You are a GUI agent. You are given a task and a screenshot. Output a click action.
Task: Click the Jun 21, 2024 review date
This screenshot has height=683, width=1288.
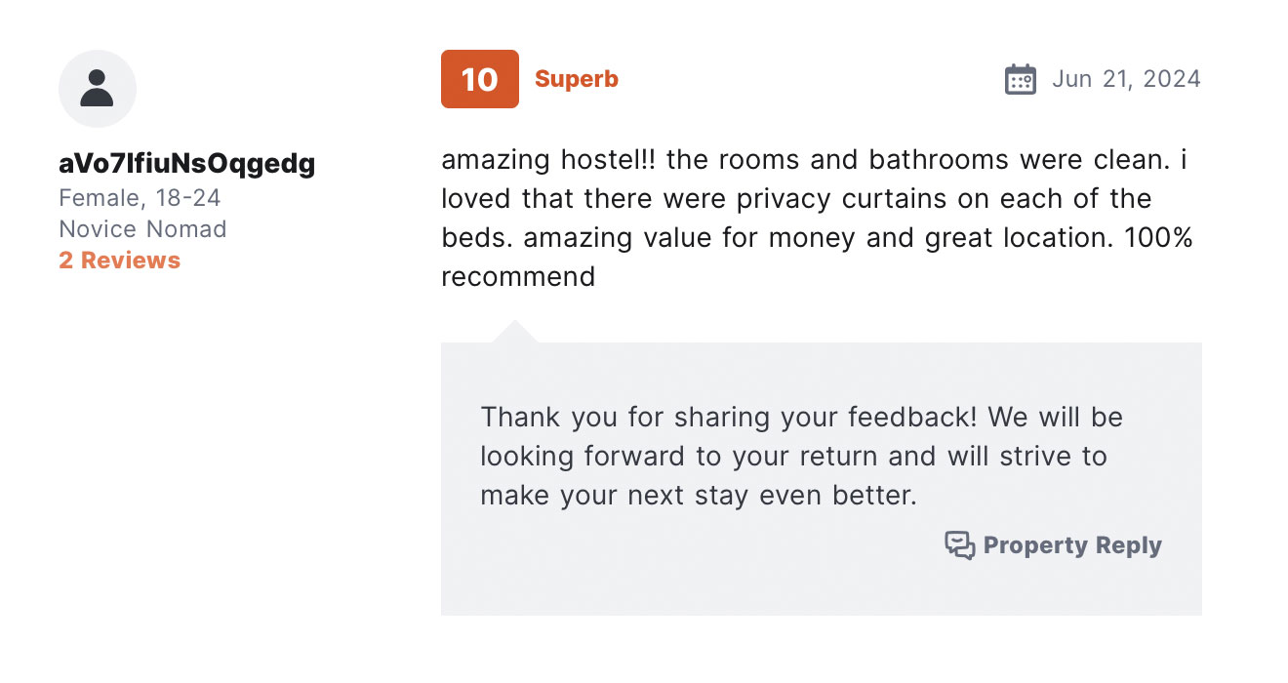(1126, 79)
